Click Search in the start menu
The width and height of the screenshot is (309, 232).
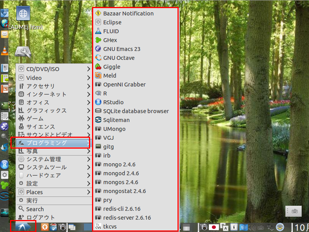click(54, 209)
